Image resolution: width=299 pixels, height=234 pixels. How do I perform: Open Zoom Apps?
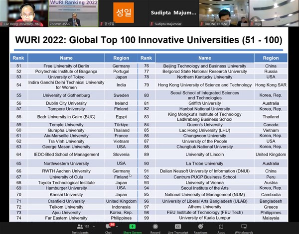[x=221, y=226]
